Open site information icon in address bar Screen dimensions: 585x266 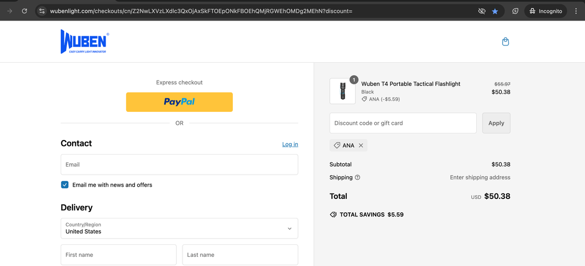42,11
